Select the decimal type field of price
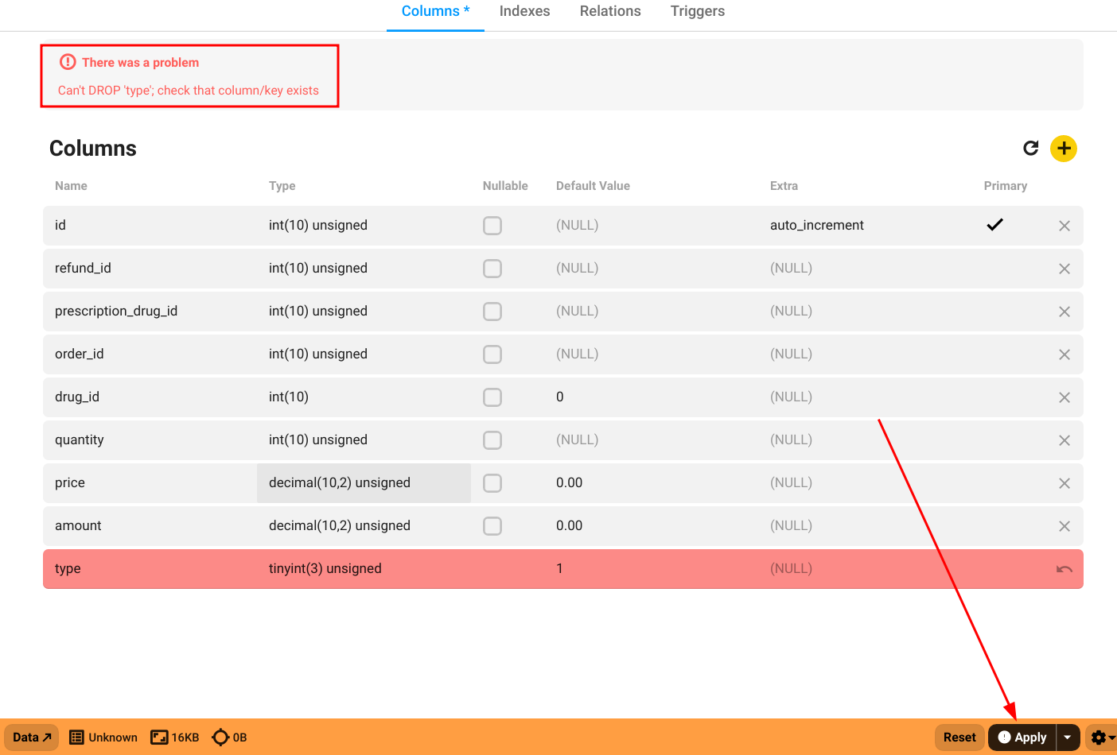 coord(363,482)
